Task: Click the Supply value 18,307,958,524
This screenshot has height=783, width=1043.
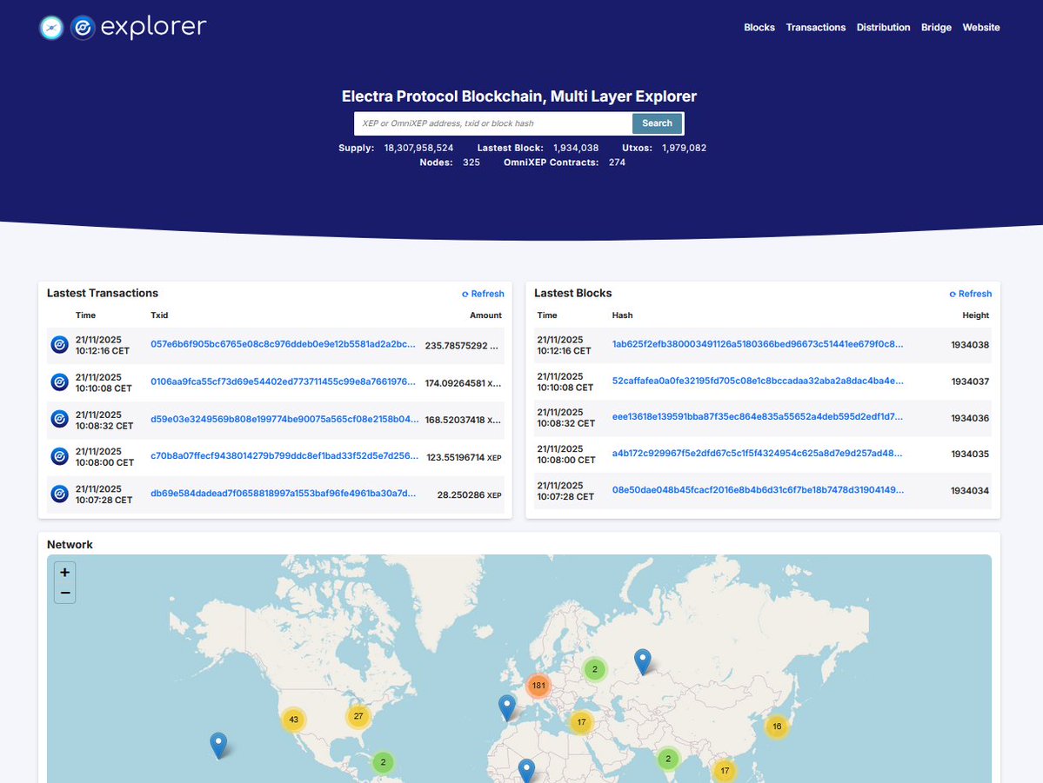Action: point(418,148)
